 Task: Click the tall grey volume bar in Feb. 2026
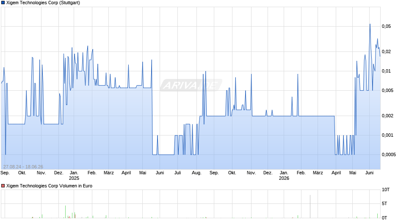tap(310, 206)
